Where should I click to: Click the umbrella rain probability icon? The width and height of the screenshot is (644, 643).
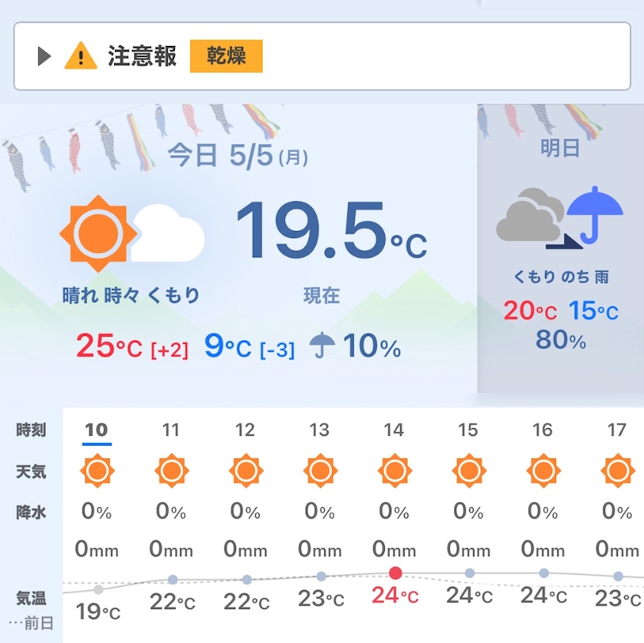[x=323, y=347]
